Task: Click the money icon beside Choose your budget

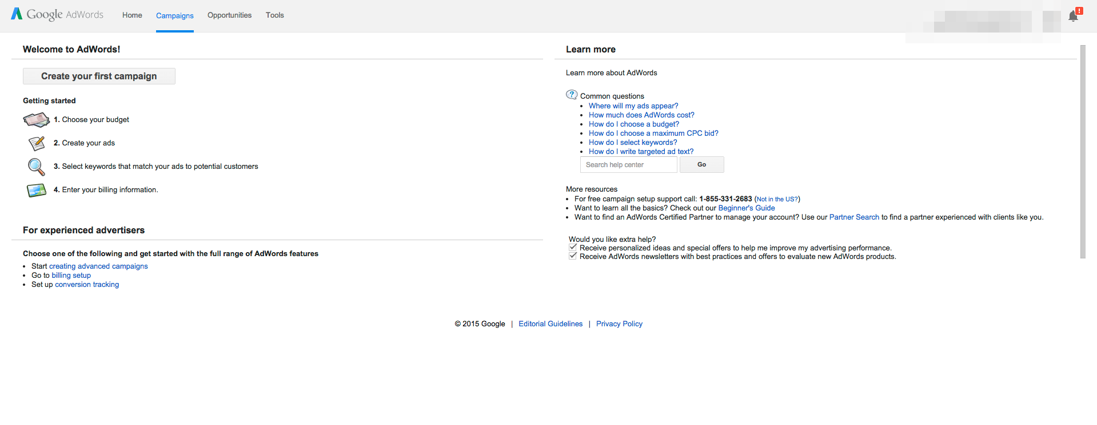Action: [x=37, y=120]
